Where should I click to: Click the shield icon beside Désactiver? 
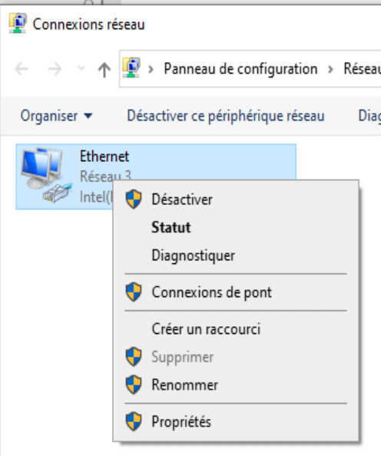(134, 199)
